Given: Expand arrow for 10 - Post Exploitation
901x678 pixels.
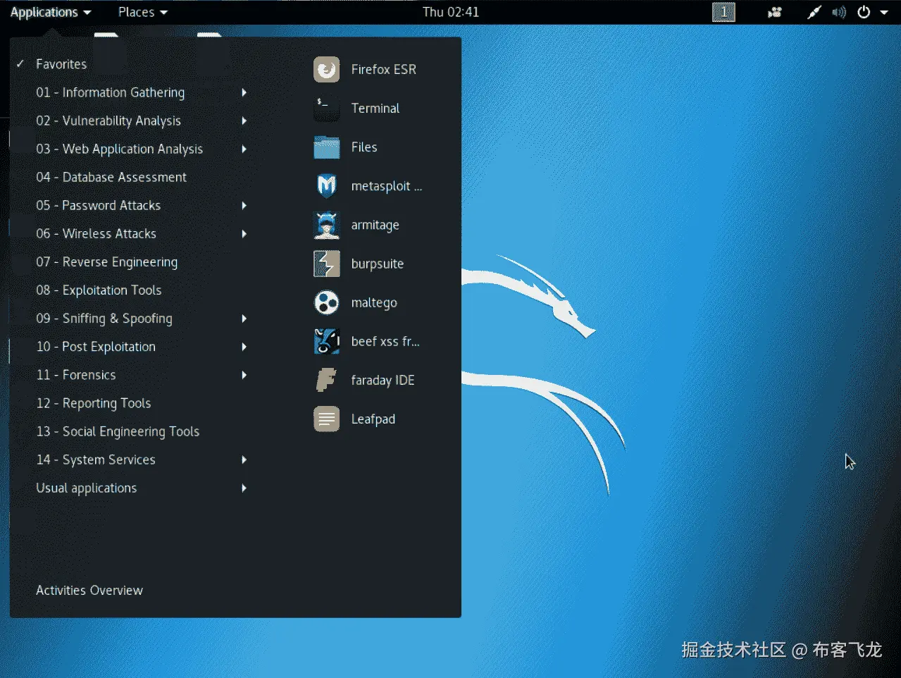Looking at the screenshot, I should (x=244, y=347).
